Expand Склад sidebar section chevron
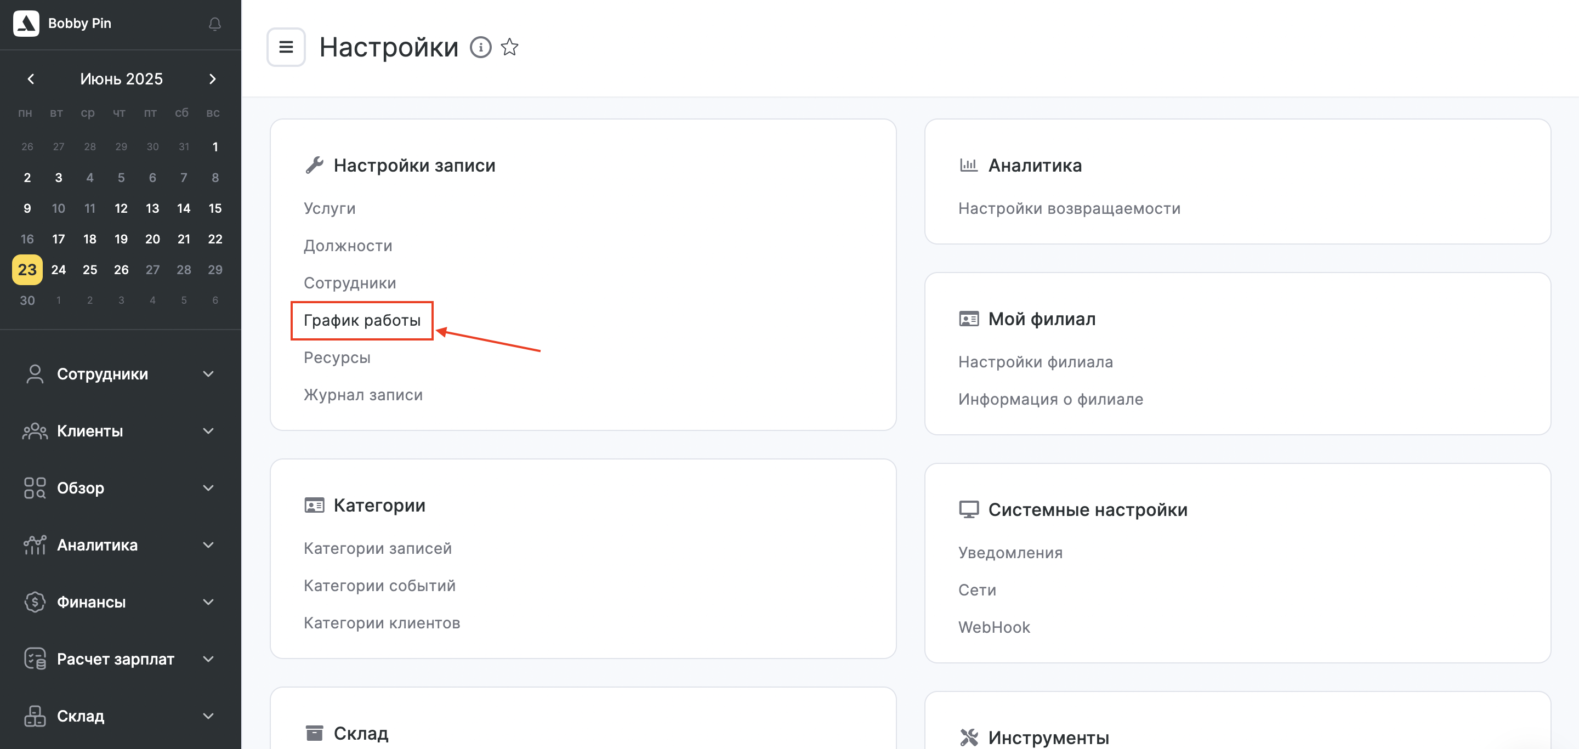This screenshot has width=1579, height=749. [x=208, y=716]
